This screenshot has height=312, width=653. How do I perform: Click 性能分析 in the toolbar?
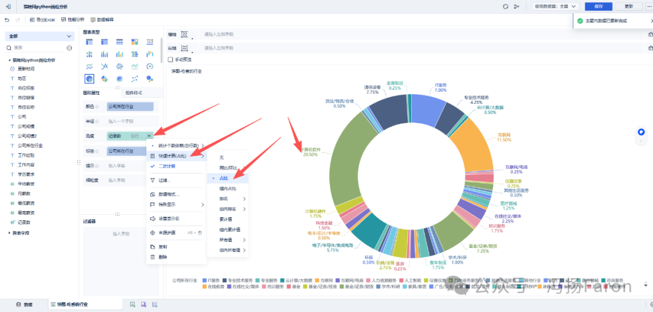point(73,19)
